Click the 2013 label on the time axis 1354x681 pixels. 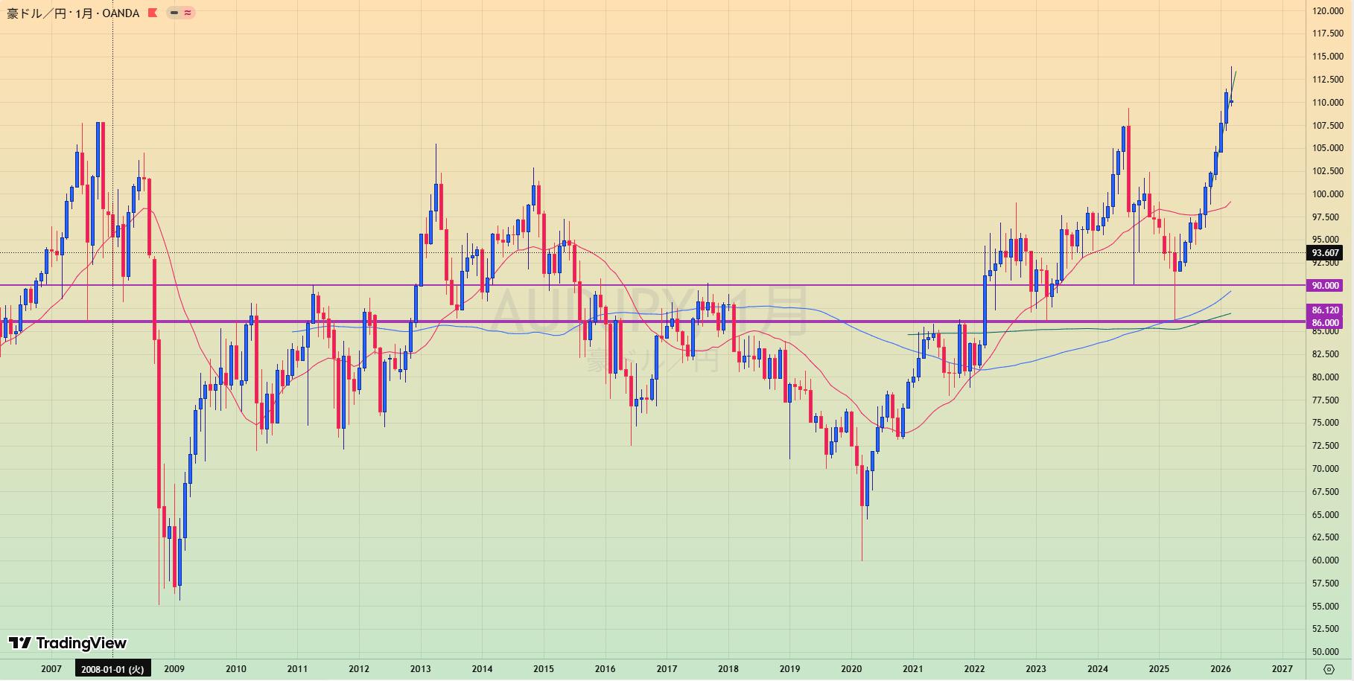421,669
